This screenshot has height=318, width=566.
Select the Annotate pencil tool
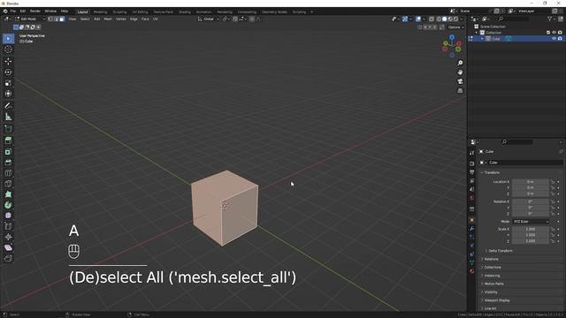[x=8, y=106]
